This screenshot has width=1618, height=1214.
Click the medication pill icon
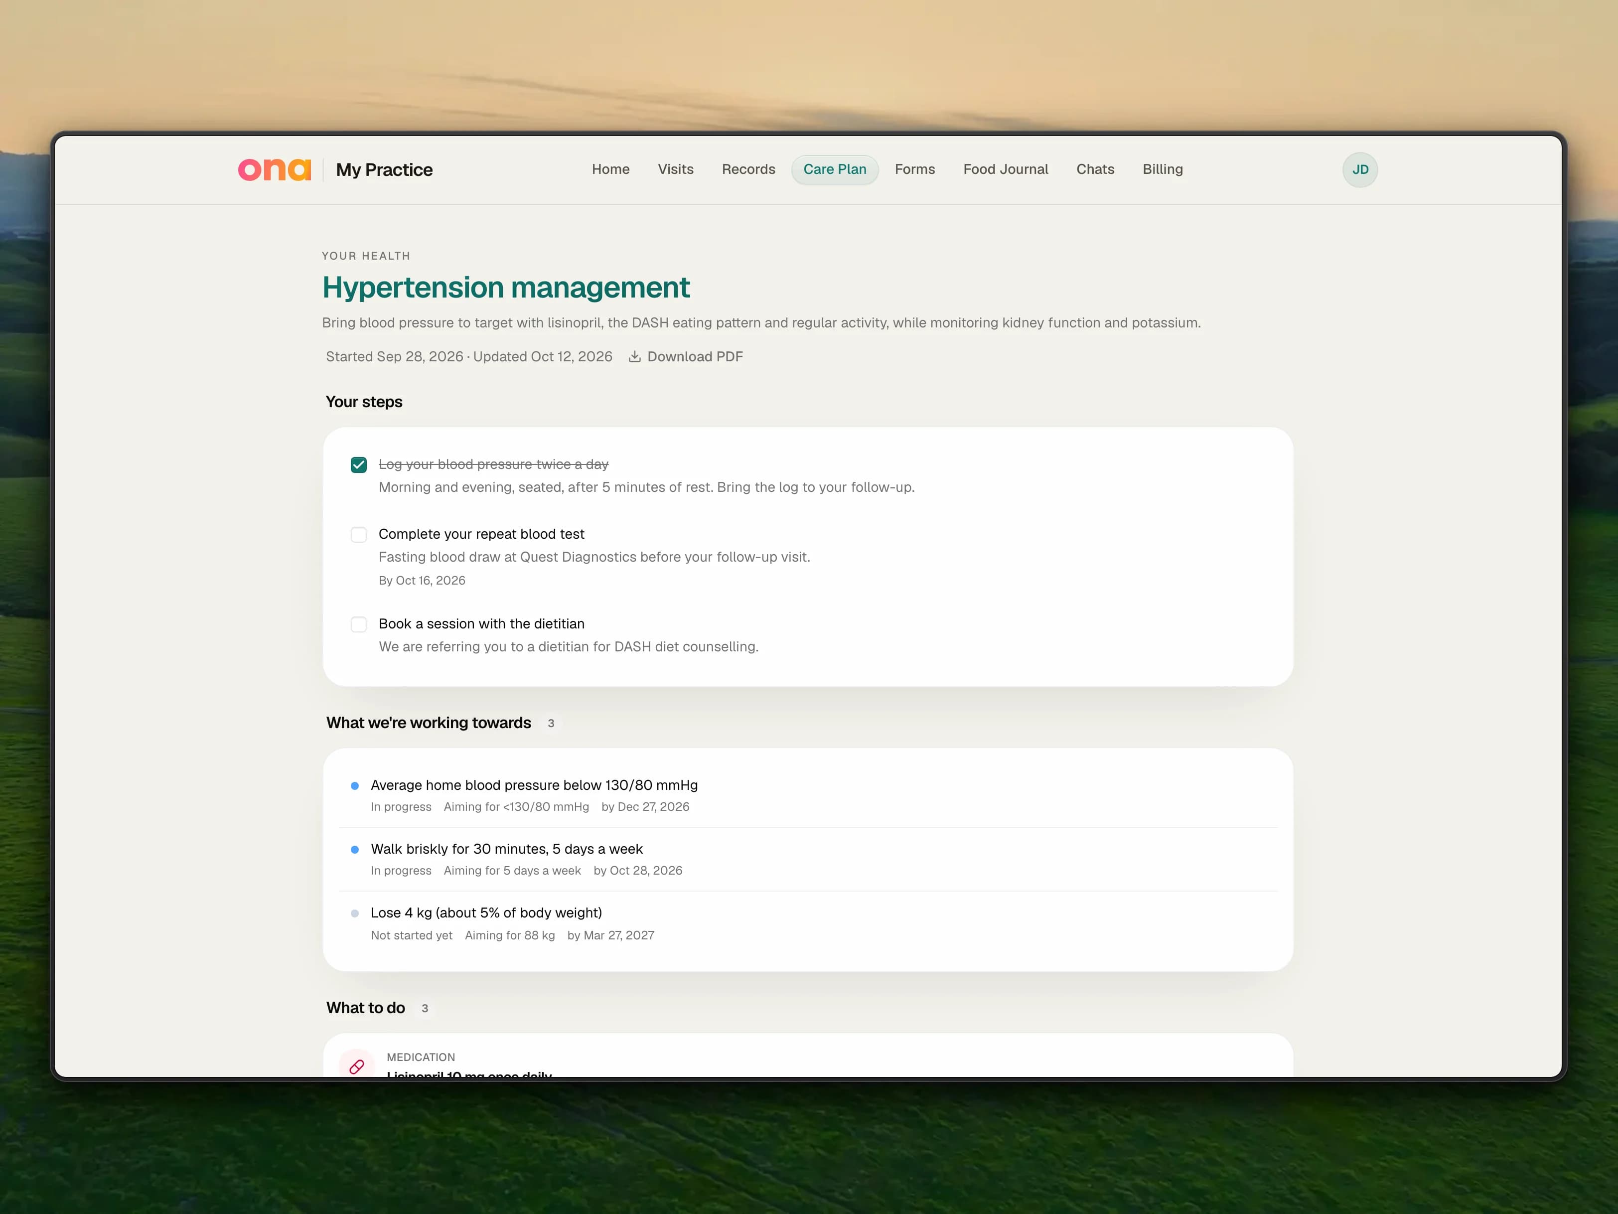coord(357,1066)
